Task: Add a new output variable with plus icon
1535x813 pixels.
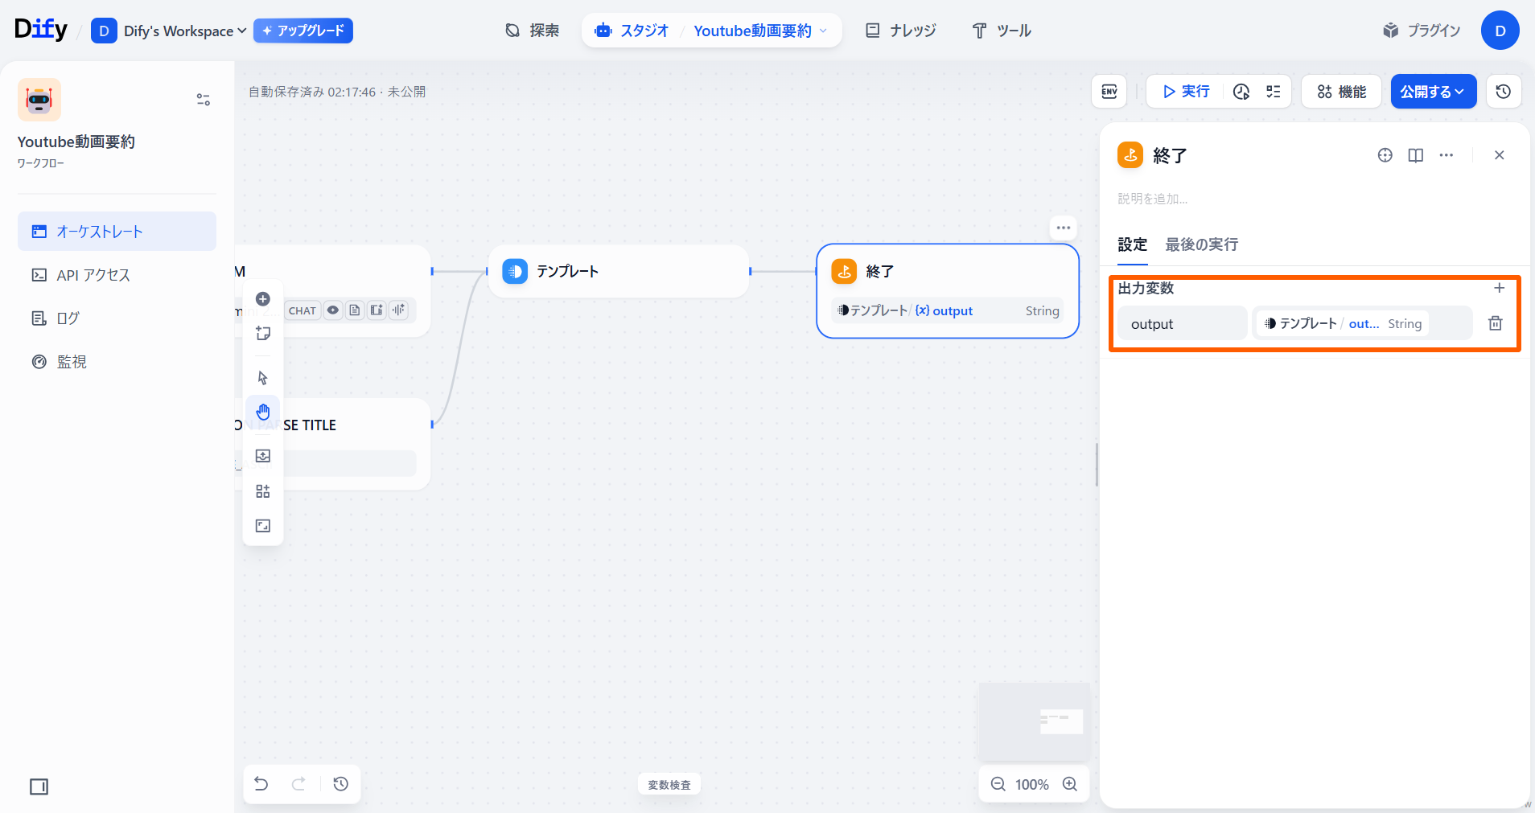Action: click(1499, 288)
